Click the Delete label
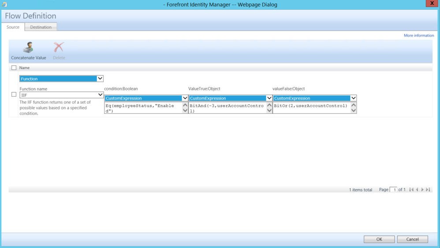This screenshot has width=440, height=248. coord(59,57)
